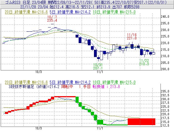Click the top chart '10/3' date axis label
The image size is (174, 132).
coord(38,72)
